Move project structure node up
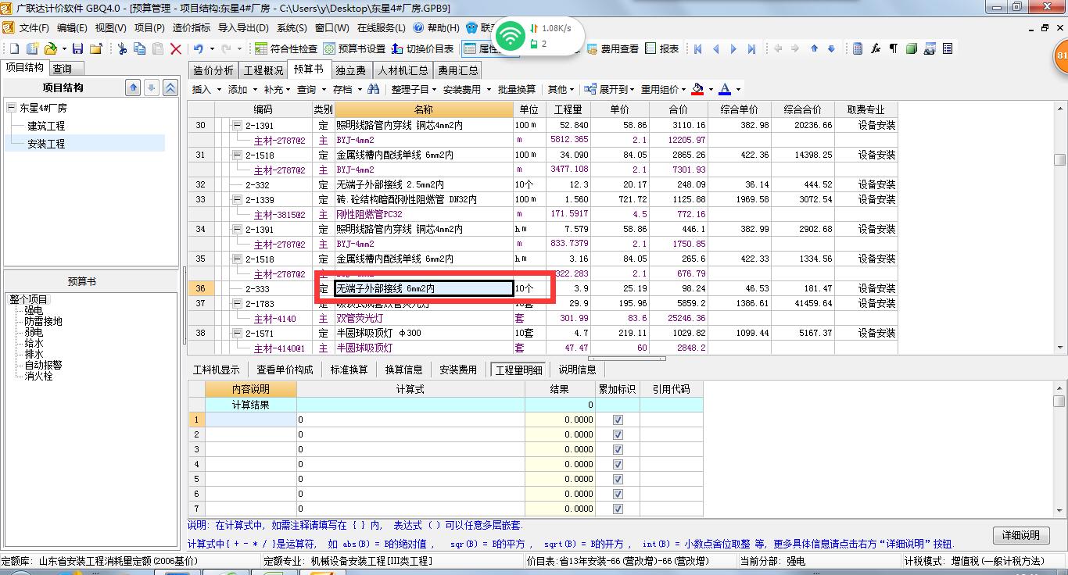Image resolution: width=1068 pixels, height=575 pixels. [x=133, y=87]
